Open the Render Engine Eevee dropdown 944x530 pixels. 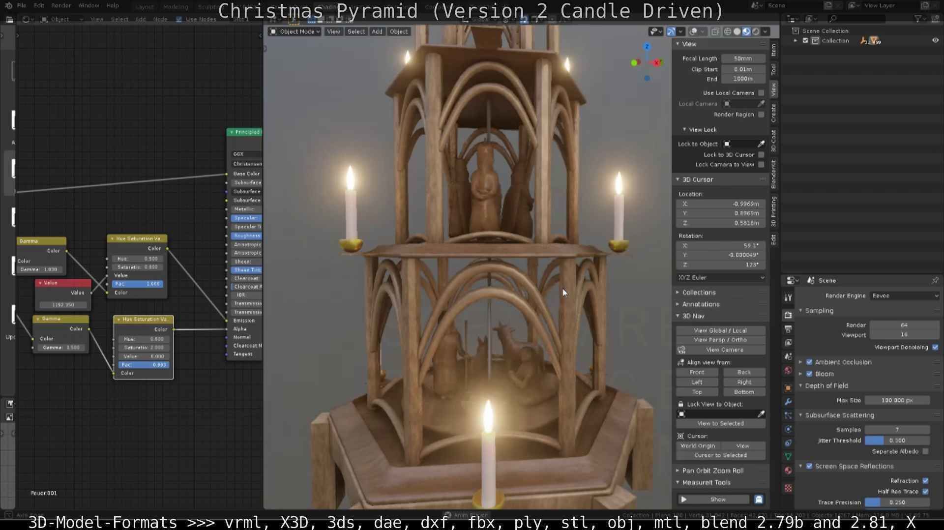click(905, 296)
